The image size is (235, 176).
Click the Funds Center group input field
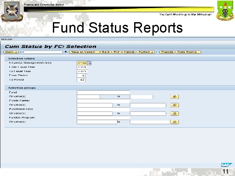click(103, 101)
